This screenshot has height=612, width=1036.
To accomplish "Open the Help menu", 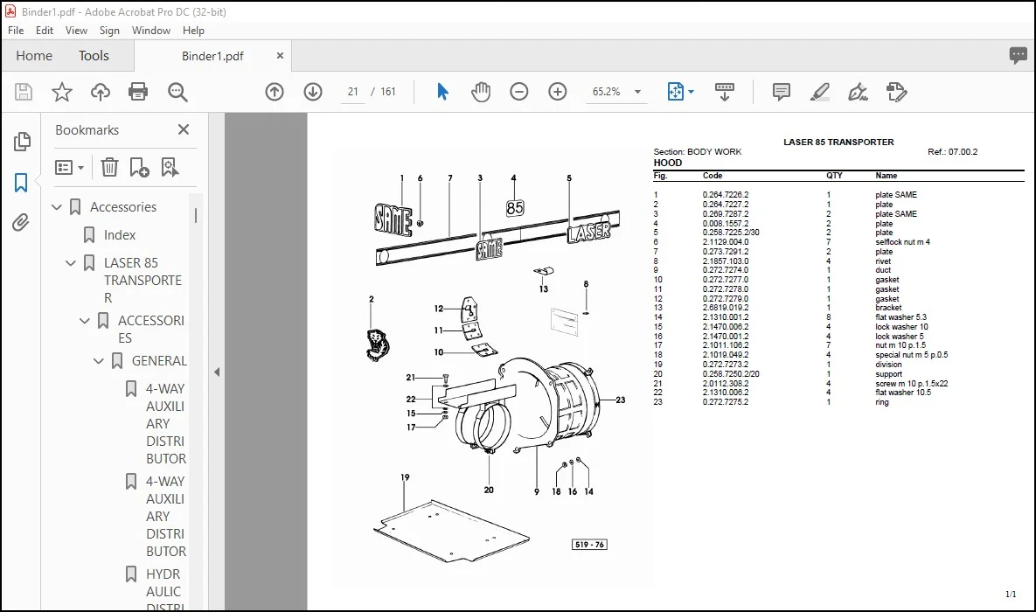I will (193, 31).
